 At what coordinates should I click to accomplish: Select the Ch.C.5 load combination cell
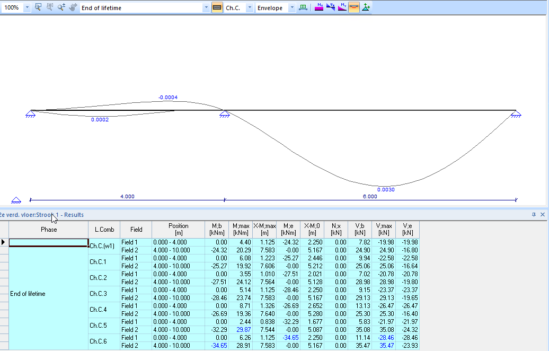click(x=104, y=326)
